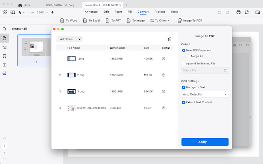Select the page 1 thumbnail
Screen dimensions: 263x164
36,48
